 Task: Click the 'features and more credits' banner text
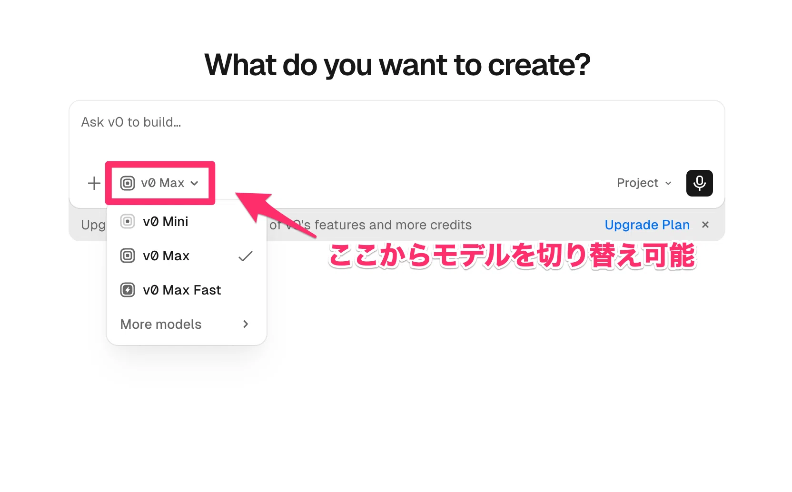(393, 225)
